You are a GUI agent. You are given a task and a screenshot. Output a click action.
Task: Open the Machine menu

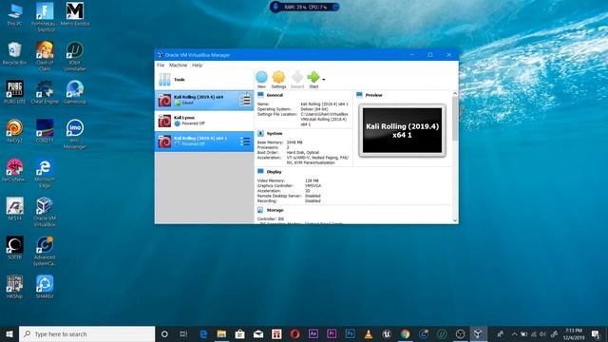(x=178, y=66)
